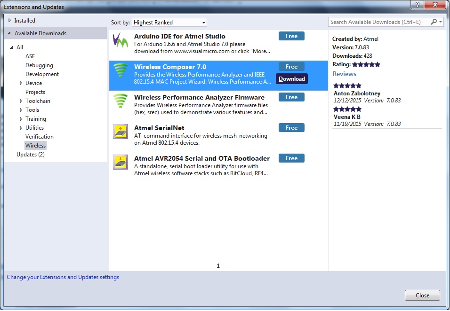Open the Reviews link
The width and height of the screenshot is (450, 311).
click(x=344, y=74)
